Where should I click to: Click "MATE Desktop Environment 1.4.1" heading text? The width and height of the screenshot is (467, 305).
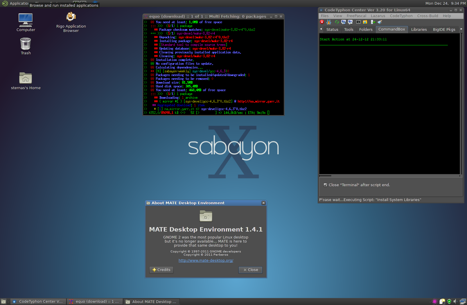(x=206, y=229)
